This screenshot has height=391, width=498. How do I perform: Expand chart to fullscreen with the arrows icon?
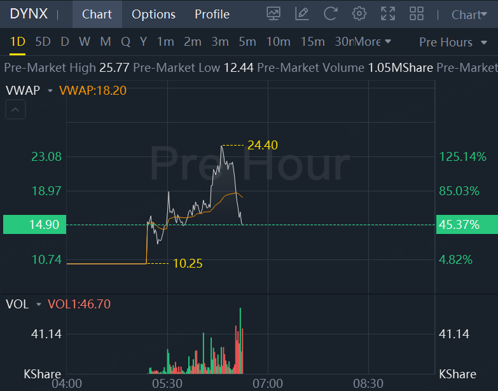388,14
